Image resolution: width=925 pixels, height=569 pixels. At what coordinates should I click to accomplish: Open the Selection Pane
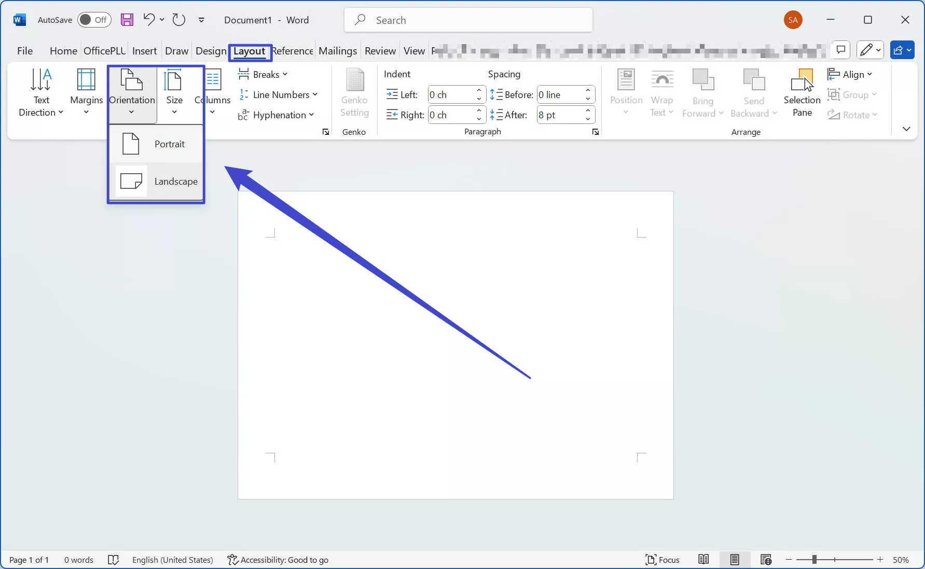click(x=802, y=92)
